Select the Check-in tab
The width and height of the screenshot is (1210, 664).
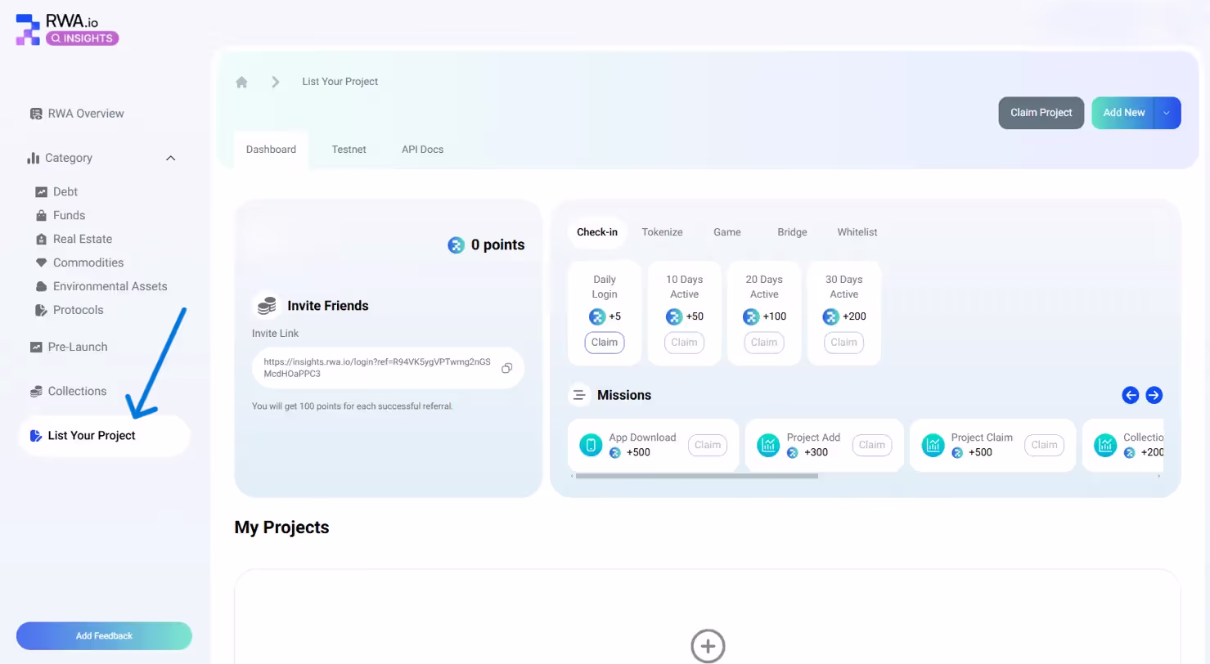pyautogui.click(x=597, y=232)
